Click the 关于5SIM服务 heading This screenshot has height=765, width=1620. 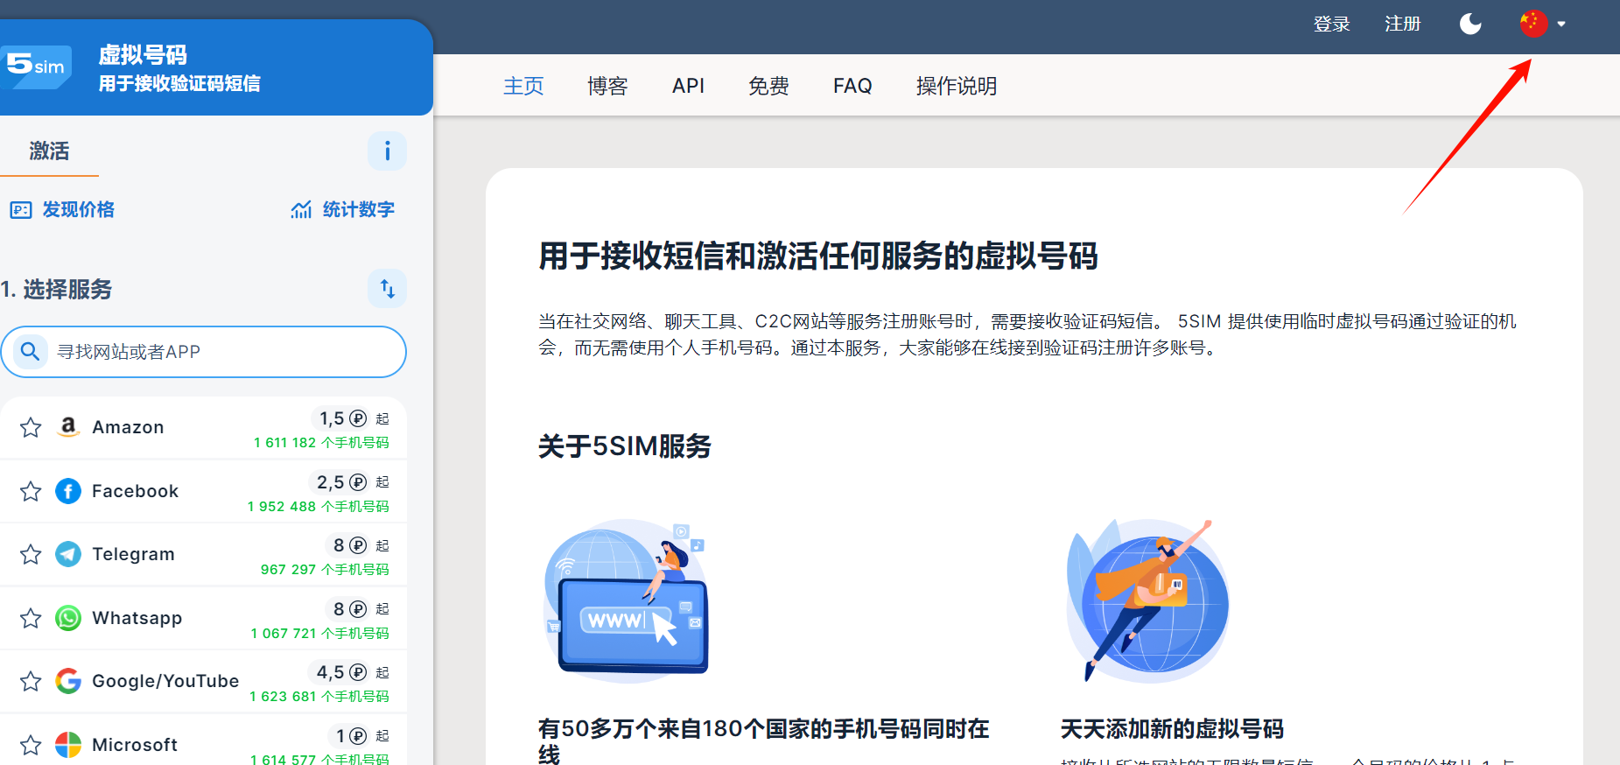(x=625, y=446)
